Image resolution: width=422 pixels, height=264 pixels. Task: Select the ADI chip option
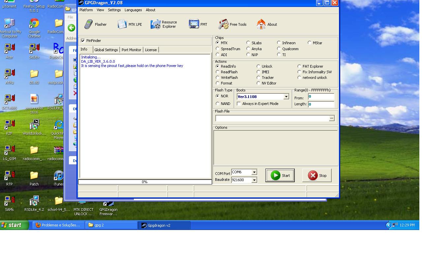(218, 55)
